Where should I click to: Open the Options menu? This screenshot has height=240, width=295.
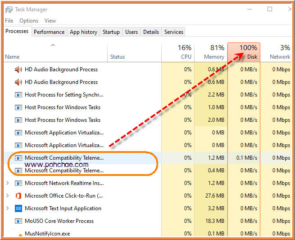(x=29, y=21)
